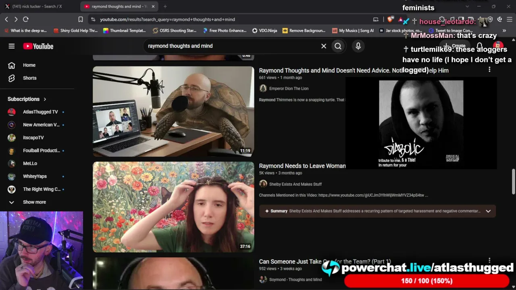Start voice search with microphone icon
This screenshot has width=516, height=290.
(x=358, y=46)
